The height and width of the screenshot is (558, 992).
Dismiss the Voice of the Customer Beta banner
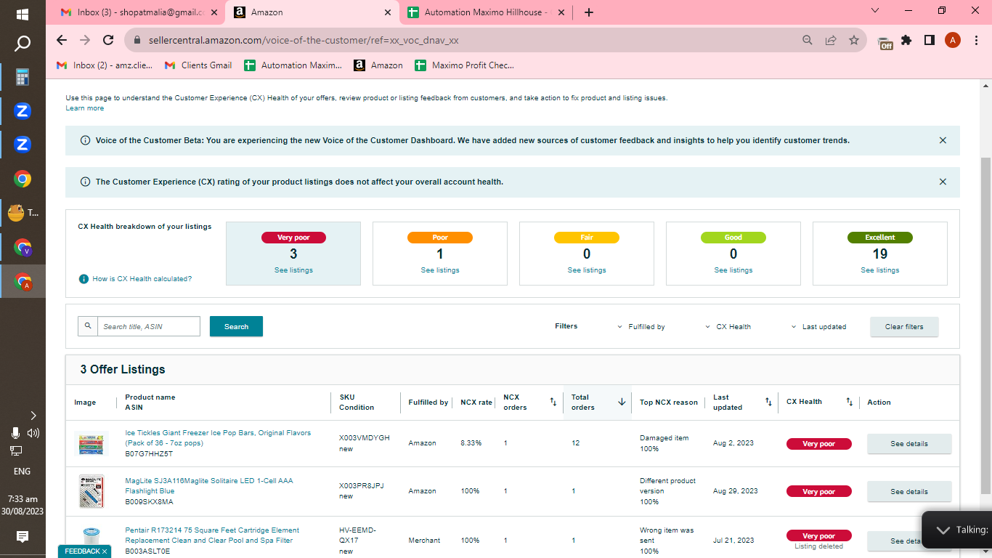943,140
